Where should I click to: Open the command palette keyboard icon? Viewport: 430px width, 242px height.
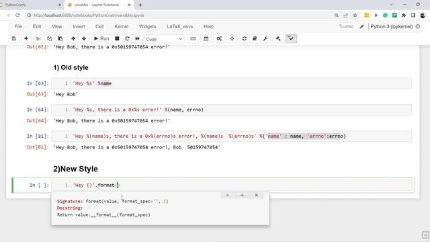[193, 39]
